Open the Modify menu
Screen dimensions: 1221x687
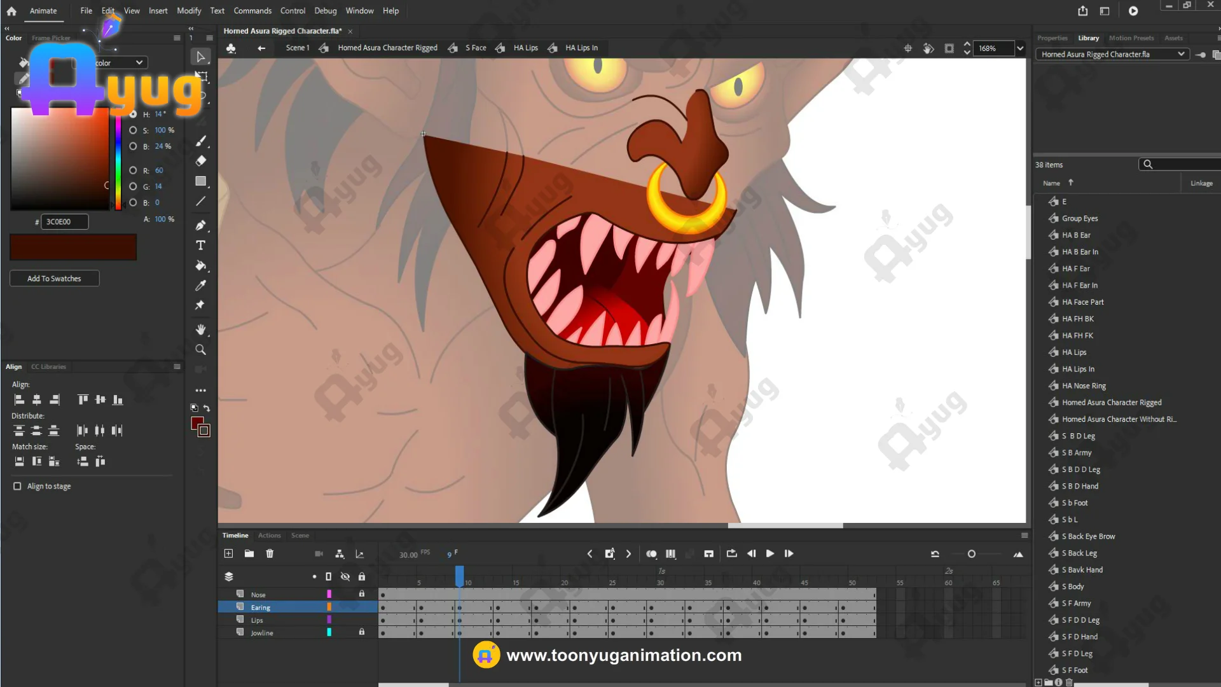(188, 11)
